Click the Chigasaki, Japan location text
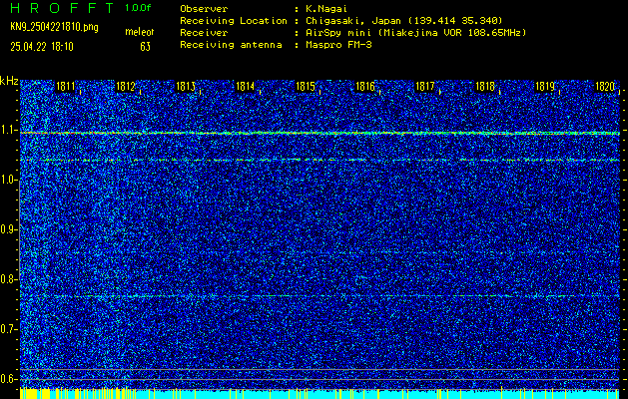The image size is (628, 399). 404,21
